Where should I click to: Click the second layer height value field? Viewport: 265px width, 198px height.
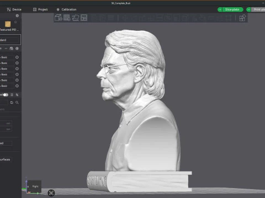tap(6, 129)
